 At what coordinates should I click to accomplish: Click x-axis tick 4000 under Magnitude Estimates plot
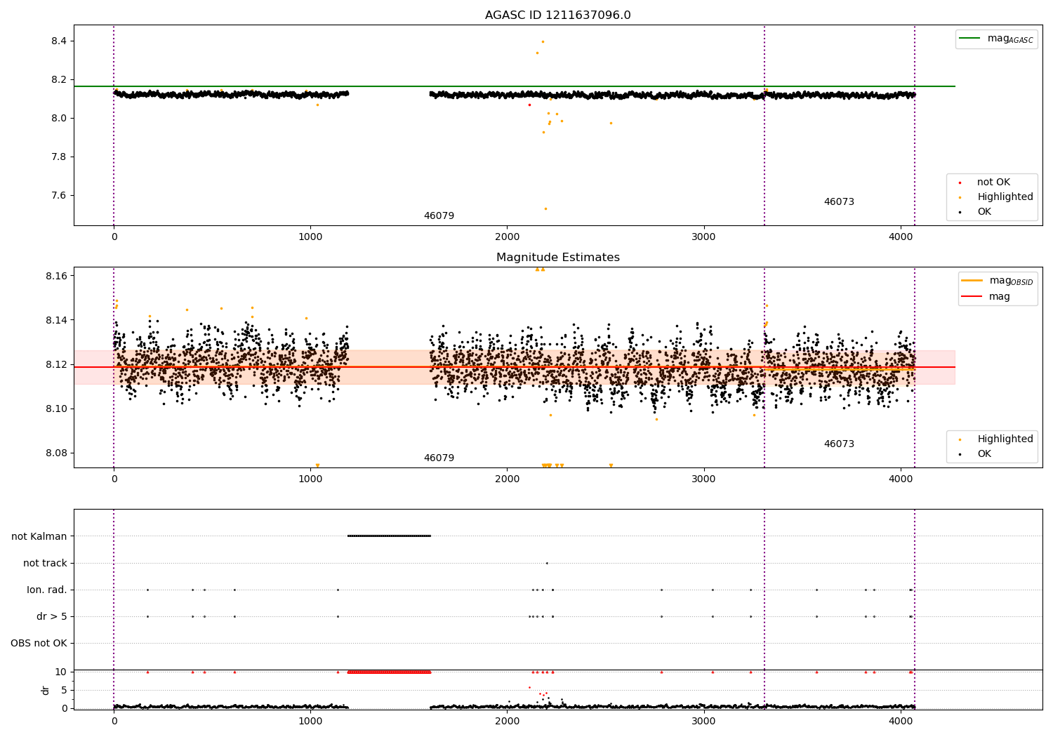[x=901, y=479]
